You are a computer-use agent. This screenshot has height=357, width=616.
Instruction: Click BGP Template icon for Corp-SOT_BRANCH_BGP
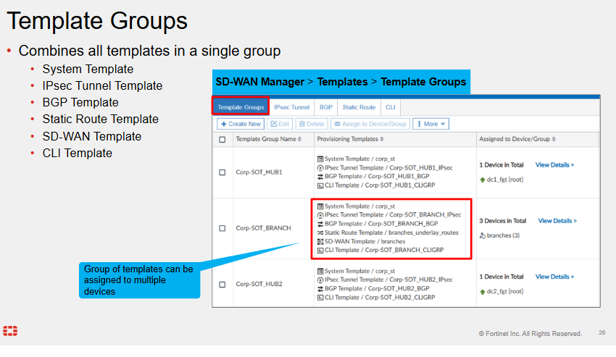(320, 224)
